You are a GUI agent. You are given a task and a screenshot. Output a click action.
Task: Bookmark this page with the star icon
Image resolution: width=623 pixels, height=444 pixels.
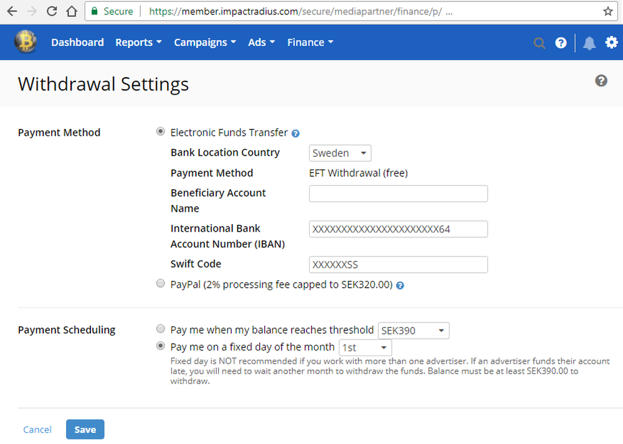(607, 11)
